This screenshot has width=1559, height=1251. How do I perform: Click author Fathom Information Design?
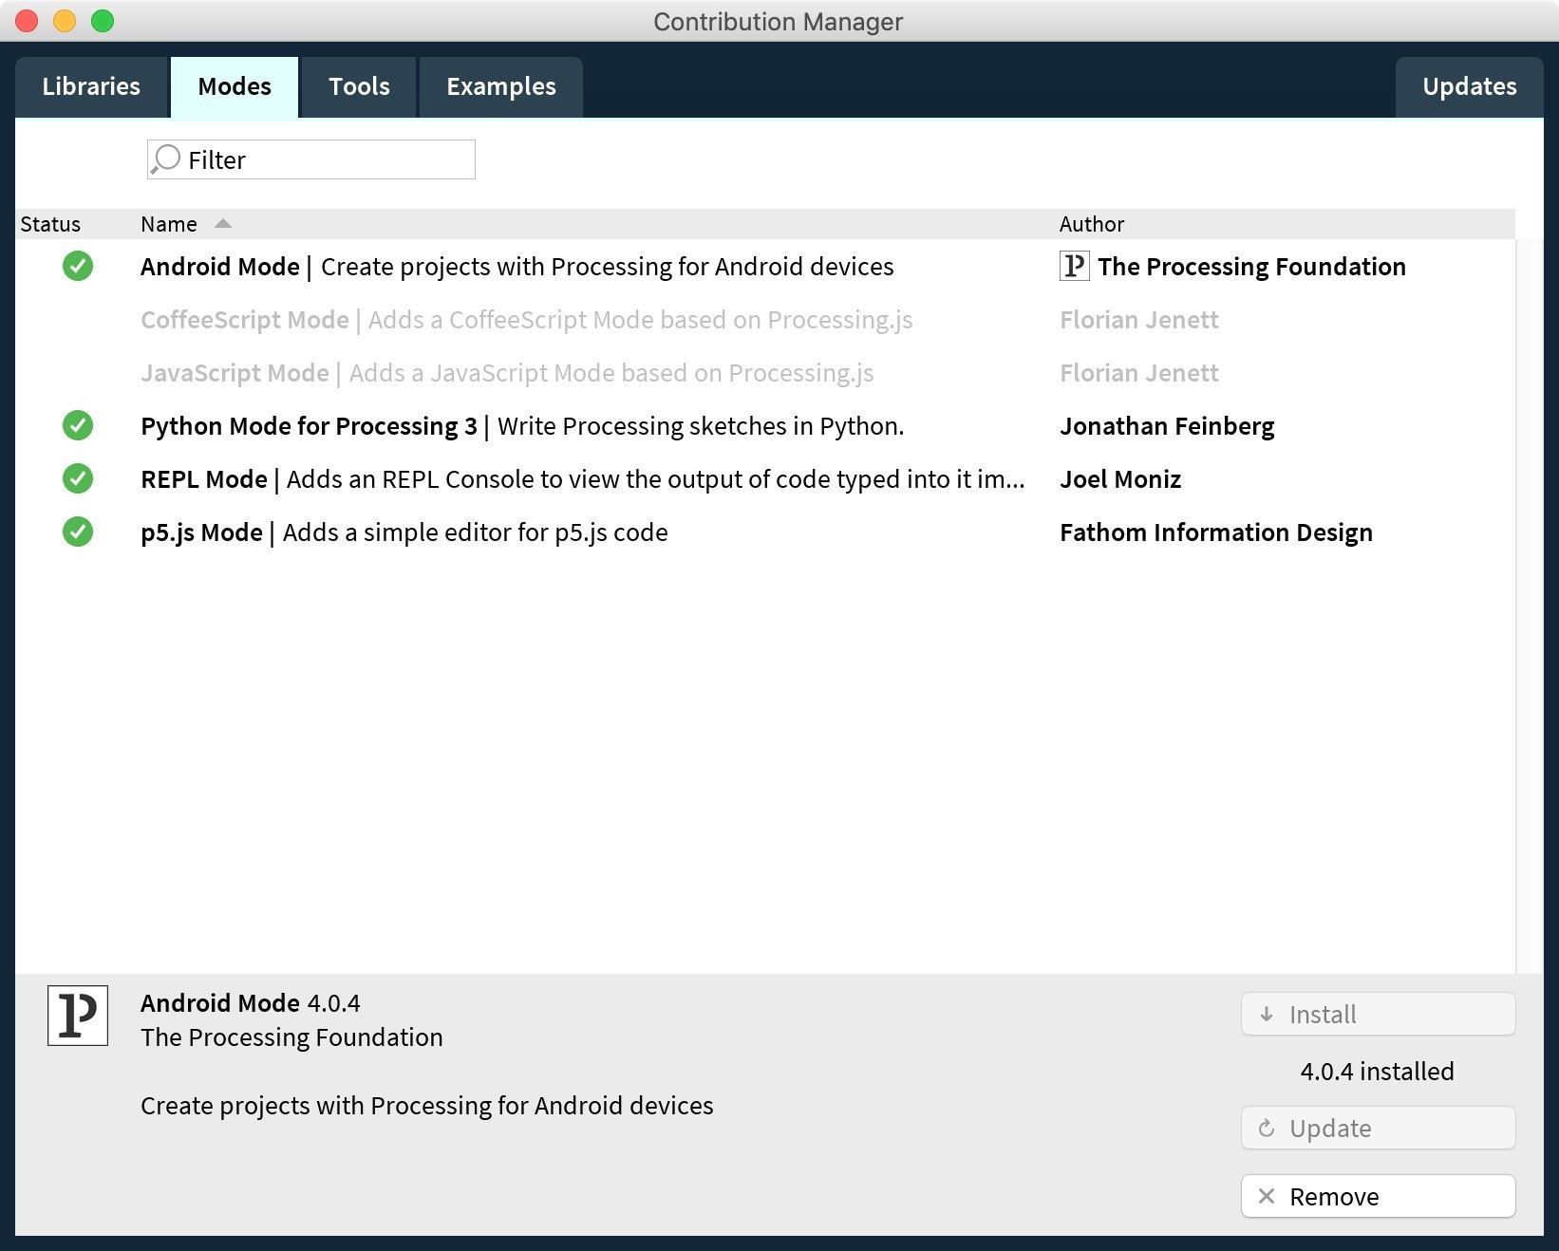click(1216, 532)
